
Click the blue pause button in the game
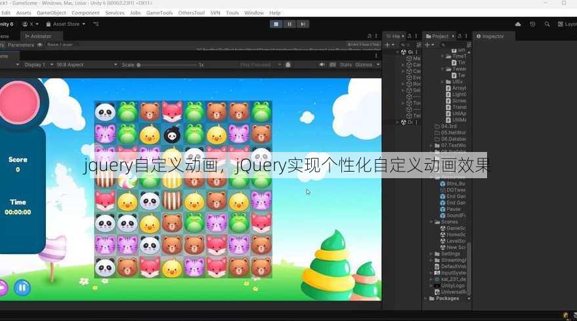(22, 288)
